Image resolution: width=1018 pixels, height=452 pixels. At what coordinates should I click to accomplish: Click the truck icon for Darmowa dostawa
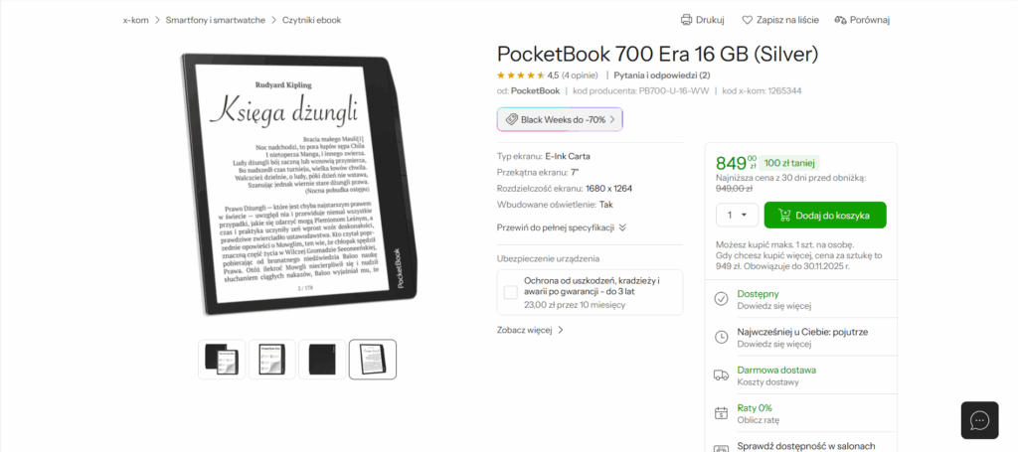tap(721, 375)
